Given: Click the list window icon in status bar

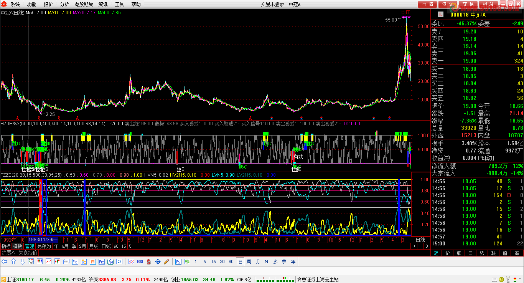Looking at the screenshot, I should click(x=494, y=279).
